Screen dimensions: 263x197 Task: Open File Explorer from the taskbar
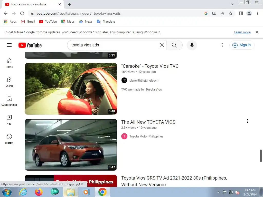point(71,192)
